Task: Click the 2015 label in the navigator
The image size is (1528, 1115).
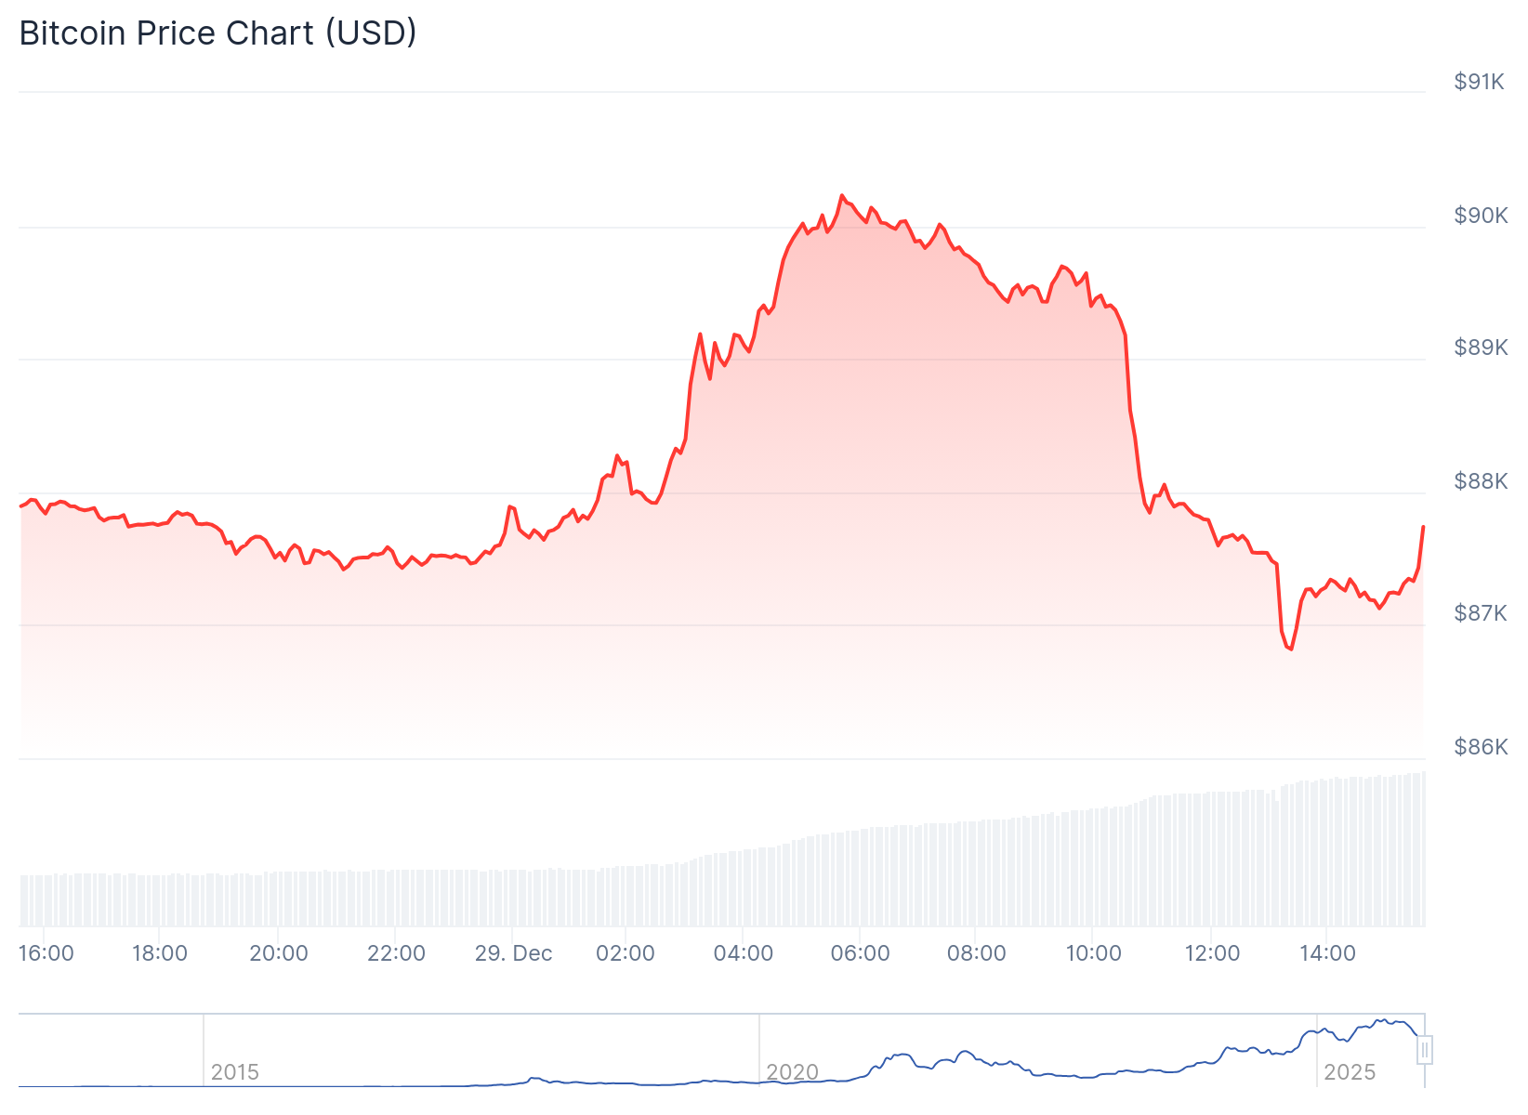Action: [x=234, y=1072]
